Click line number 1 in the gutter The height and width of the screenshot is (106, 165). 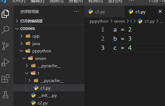point(103,29)
